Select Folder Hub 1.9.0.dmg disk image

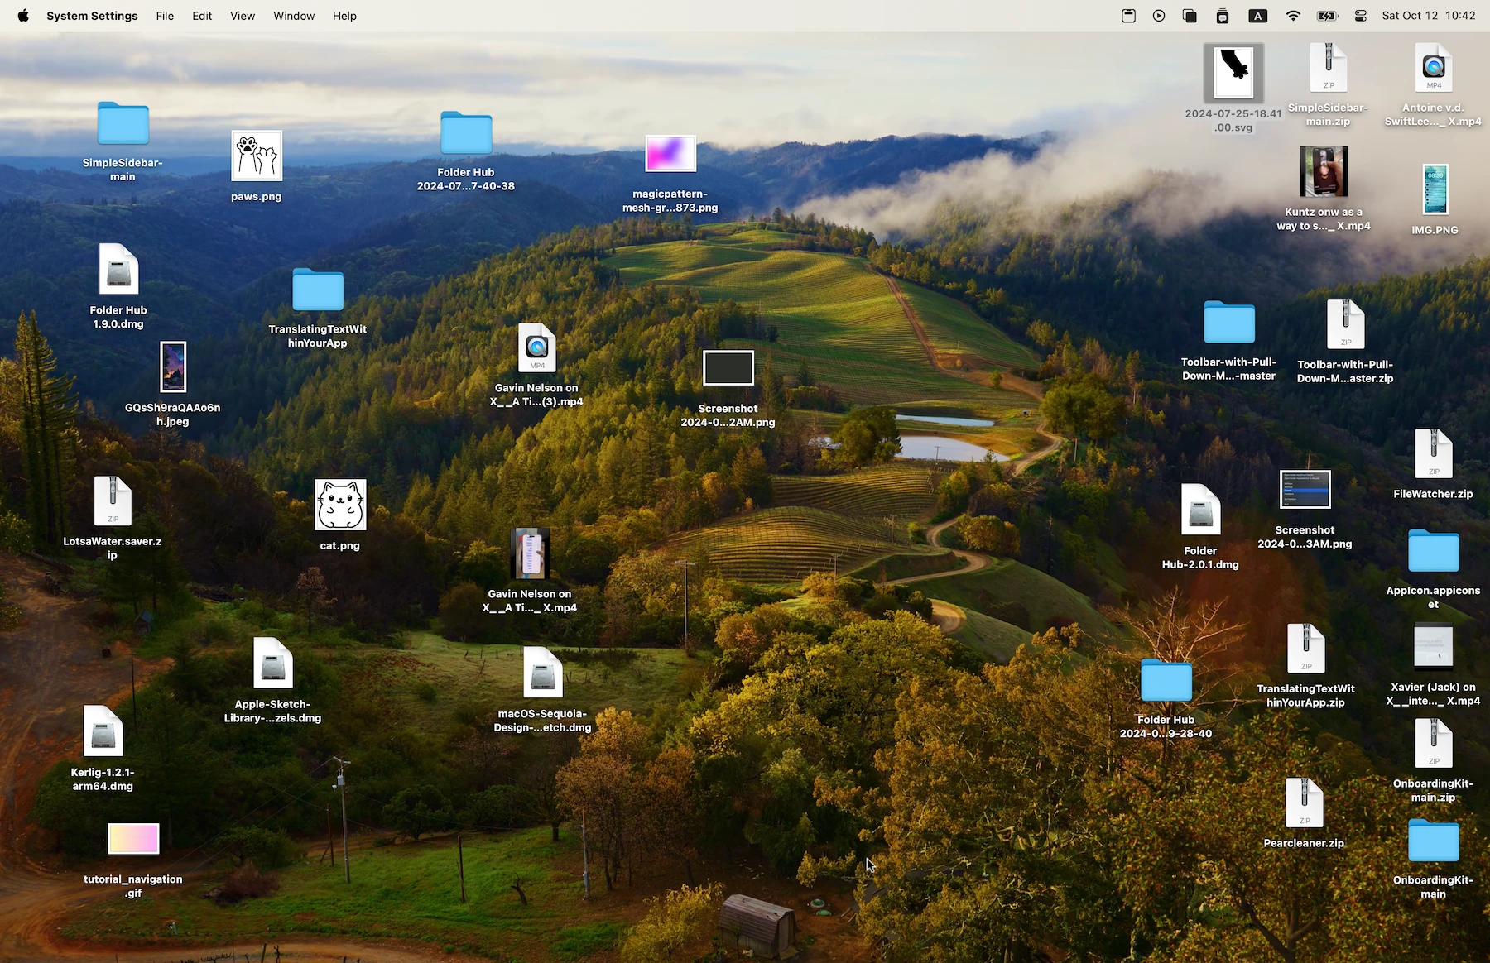click(118, 269)
